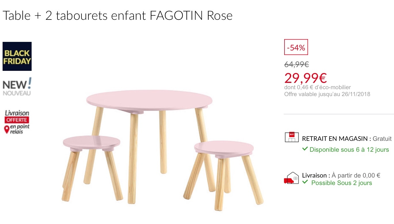Click the BUT store pickup icon

pyautogui.click(x=292, y=137)
